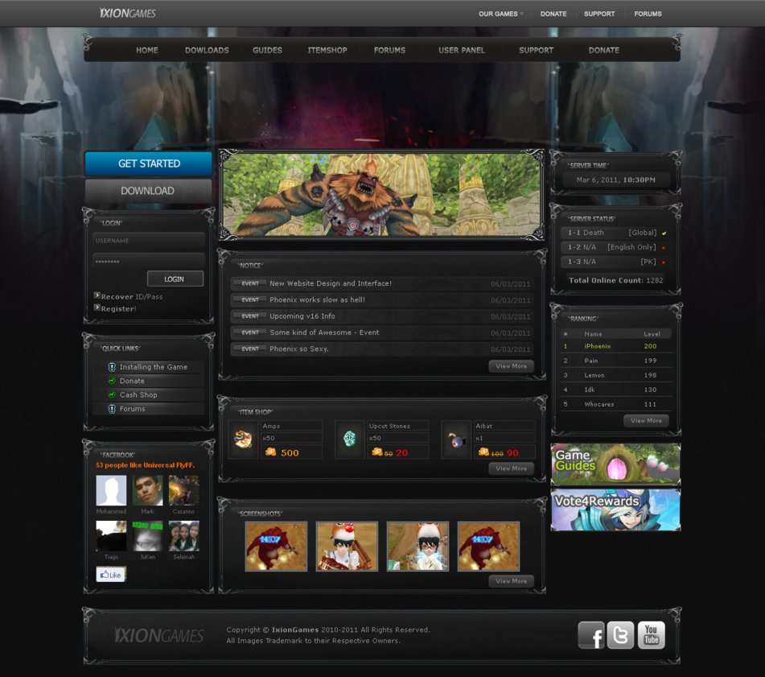This screenshot has height=677, width=765.
Task: Select iPhoenix in the ranking list
Action: pos(615,346)
